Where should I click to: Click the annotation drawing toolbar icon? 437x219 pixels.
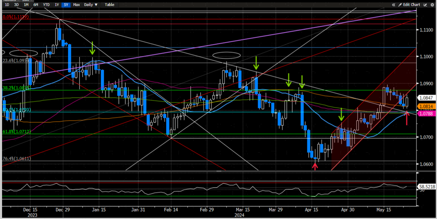tap(425, 5)
